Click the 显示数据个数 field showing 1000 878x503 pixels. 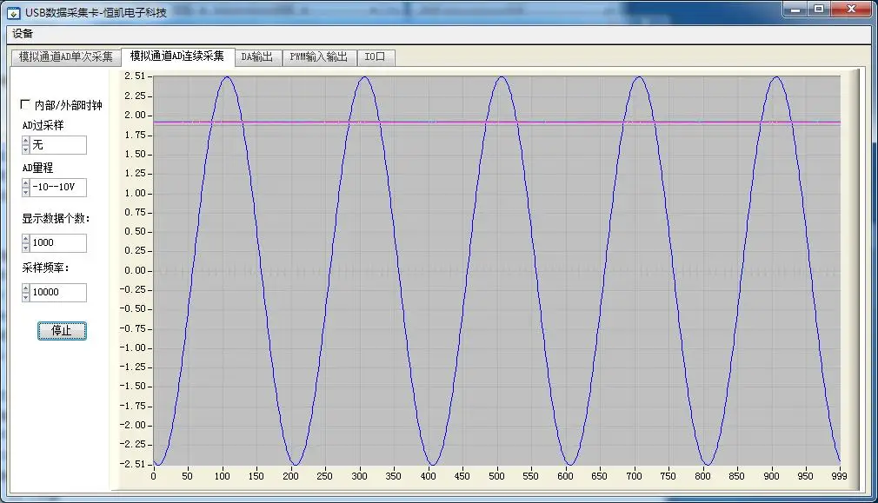(x=58, y=243)
